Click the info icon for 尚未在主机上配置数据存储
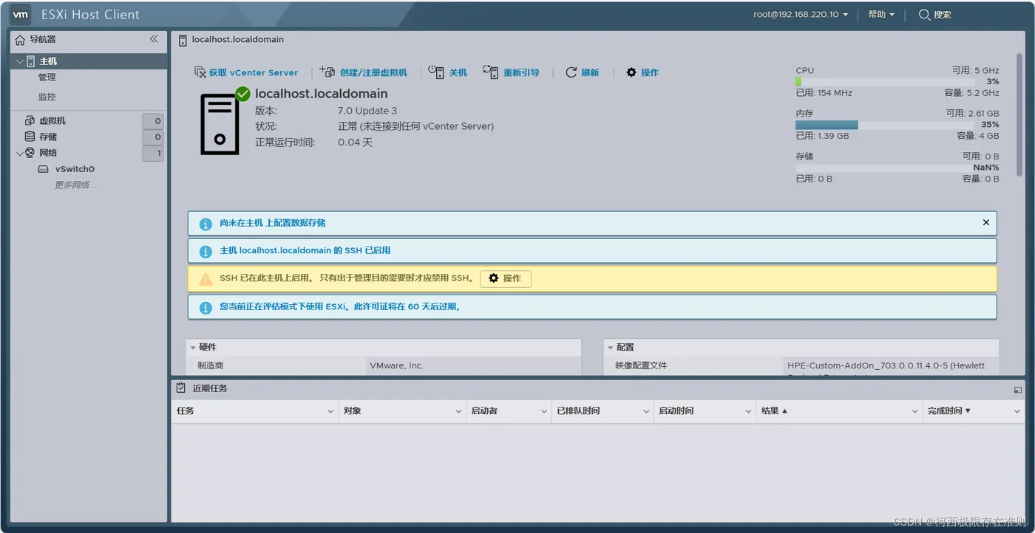Viewport: 1035px width, 533px height. (206, 224)
